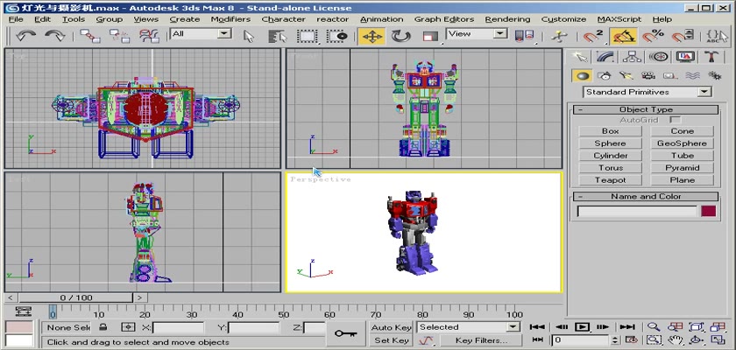Screen dimensions: 736x350
Task: Select the Unlink Selection tool
Action: coord(119,36)
